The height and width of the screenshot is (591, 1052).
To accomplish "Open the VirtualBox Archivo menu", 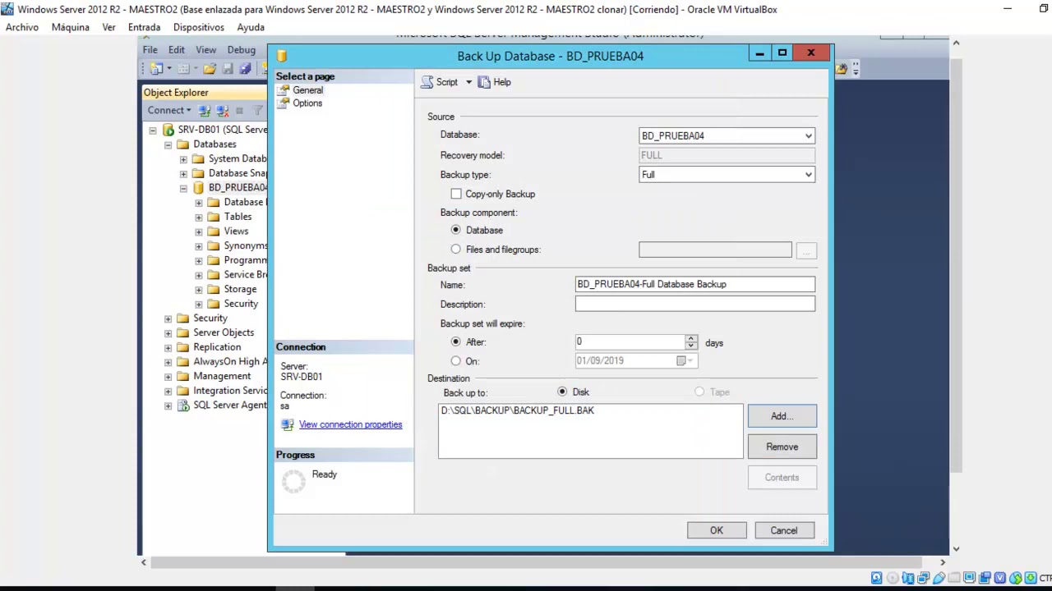I will click(22, 27).
